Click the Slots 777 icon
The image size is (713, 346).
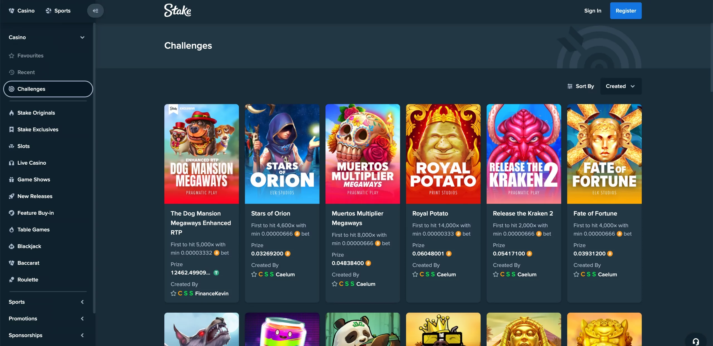pos(11,146)
